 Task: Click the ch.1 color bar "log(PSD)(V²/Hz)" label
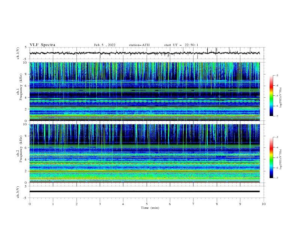(281, 98)
